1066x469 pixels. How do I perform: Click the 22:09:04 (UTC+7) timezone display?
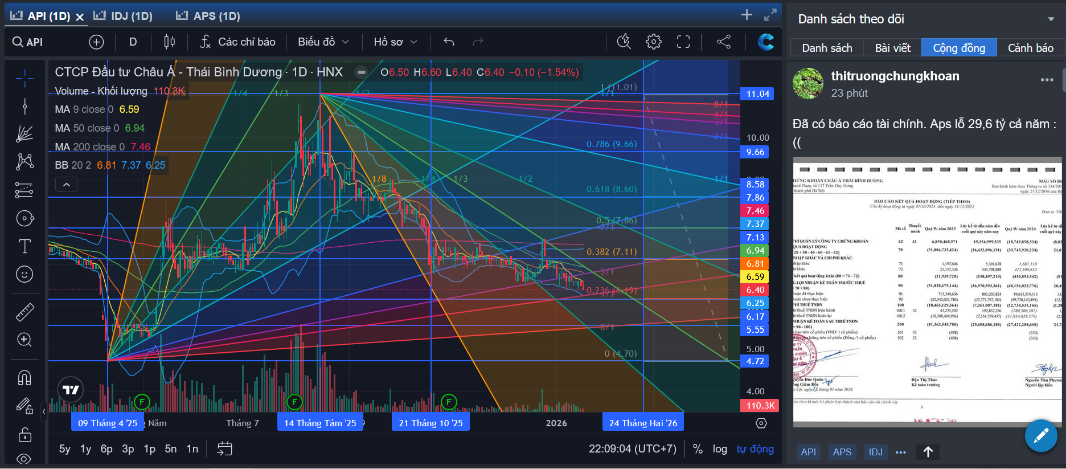point(633,448)
